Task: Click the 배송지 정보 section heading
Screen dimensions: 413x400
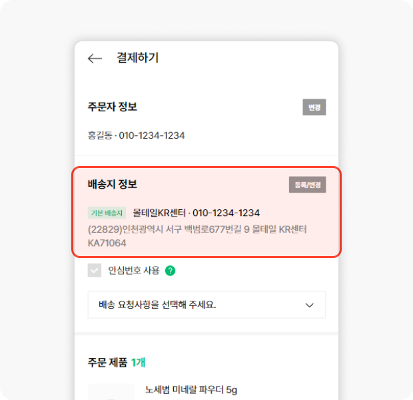Action: click(x=112, y=184)
